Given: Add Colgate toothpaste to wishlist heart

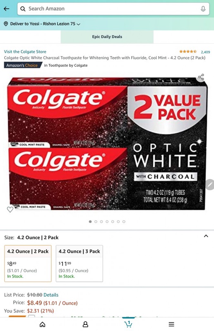Looking at the screenshot, I should coord(10,209).
